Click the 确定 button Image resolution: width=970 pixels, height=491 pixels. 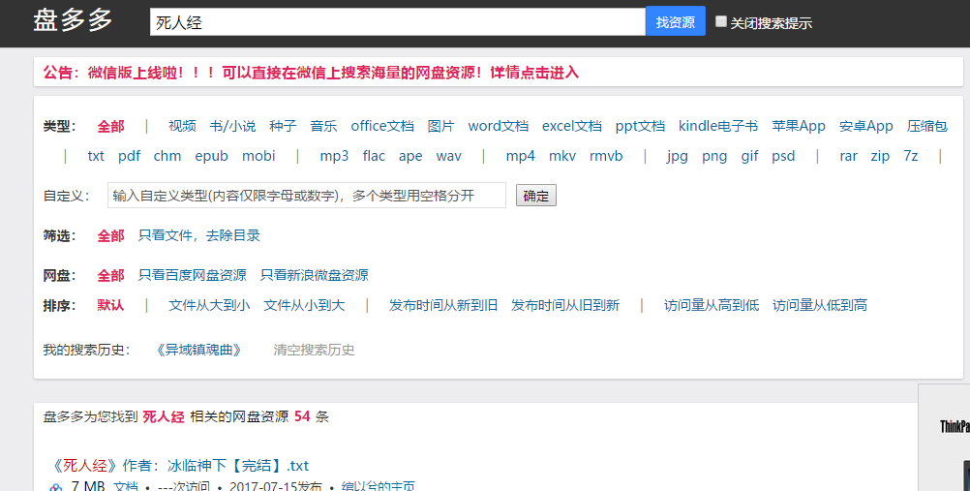click(535, 196)
